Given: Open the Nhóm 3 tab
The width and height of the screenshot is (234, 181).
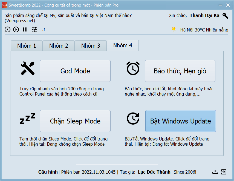Looking at the screenshot, I should click(x=91, y=46).
